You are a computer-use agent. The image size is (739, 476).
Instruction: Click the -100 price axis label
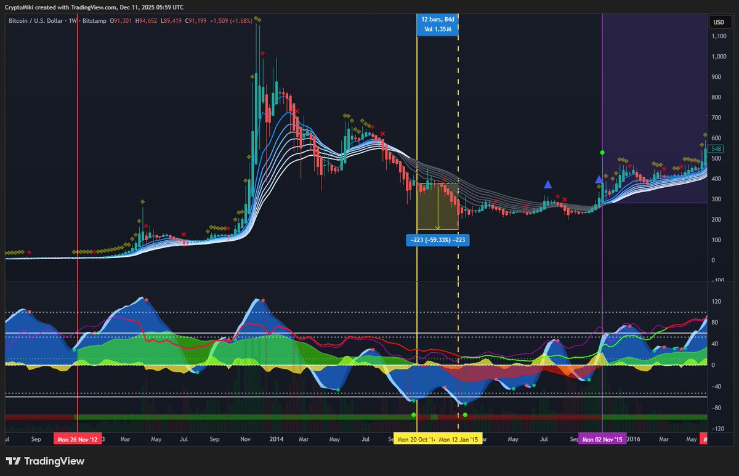coord(717,281)
